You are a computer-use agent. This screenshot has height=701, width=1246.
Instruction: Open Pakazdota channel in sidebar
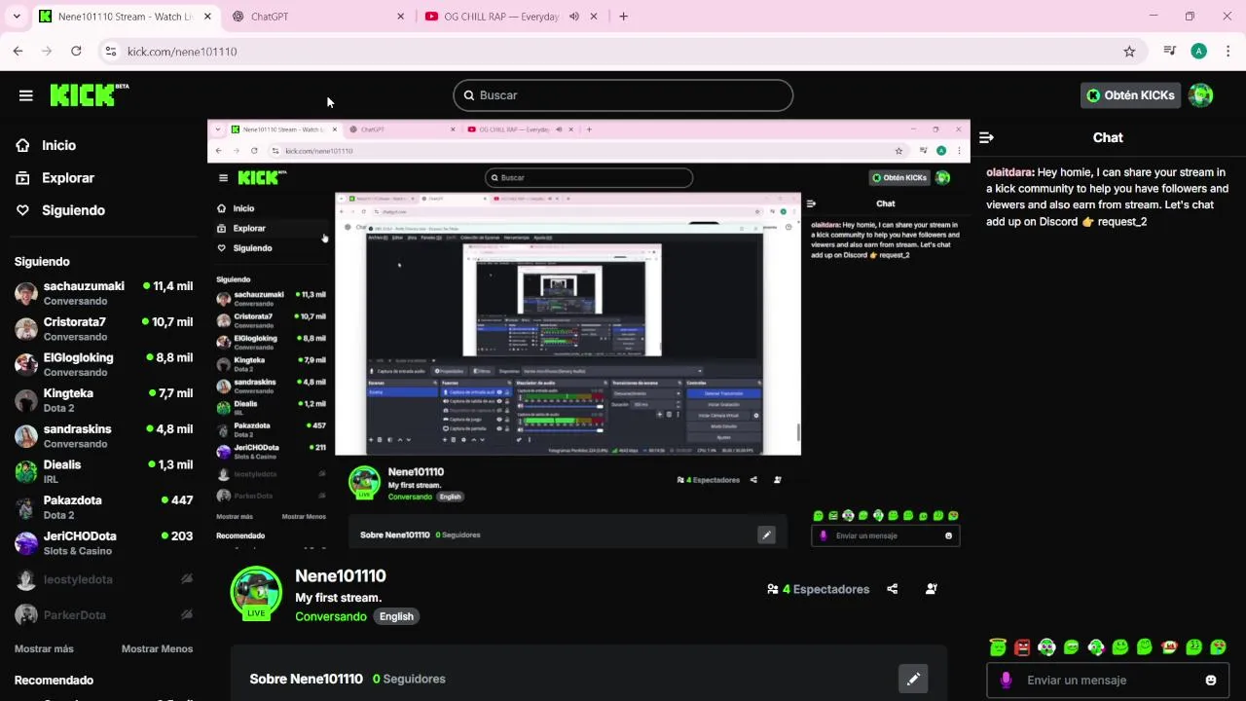[x=103, y=507]
